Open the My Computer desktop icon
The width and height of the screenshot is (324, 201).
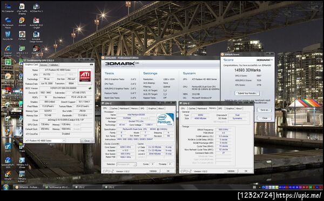click(x=8, y=8)
